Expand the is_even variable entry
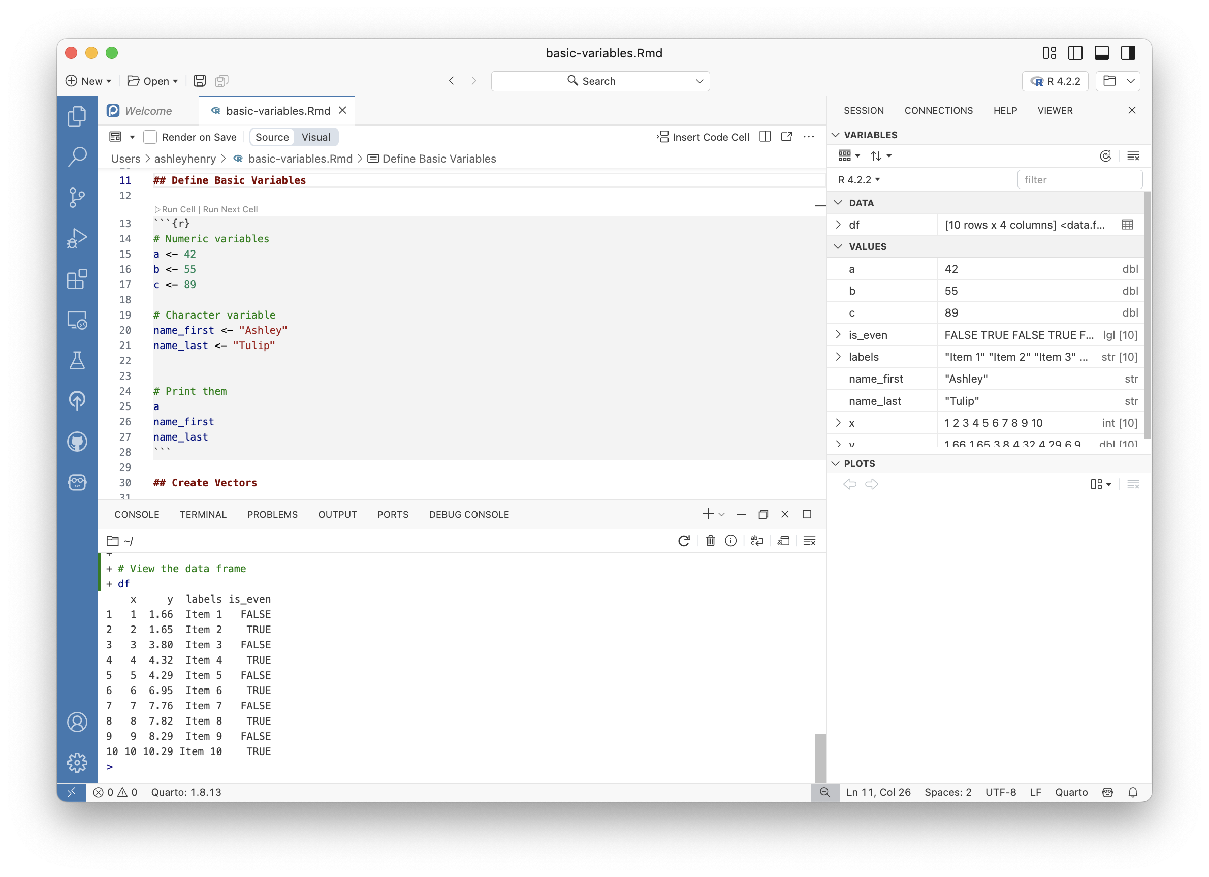Image resolution: width=1209 pixels, height=877 pixels. [x=838, y=335]
